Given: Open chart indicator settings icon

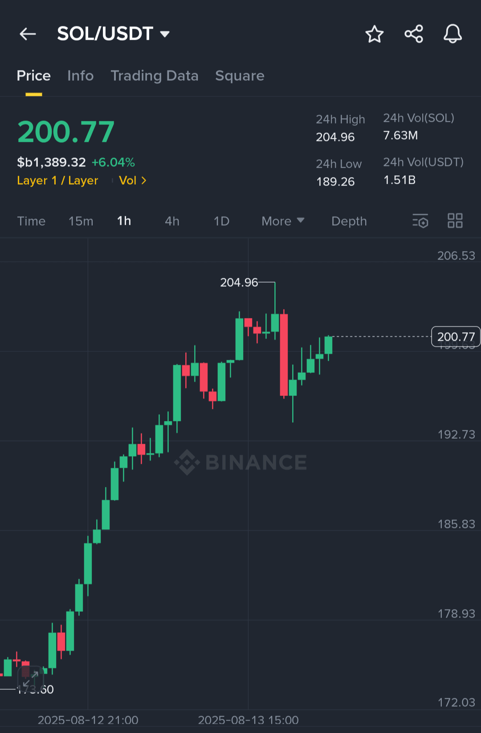Looking at the screenshot, I should (420, 221).
